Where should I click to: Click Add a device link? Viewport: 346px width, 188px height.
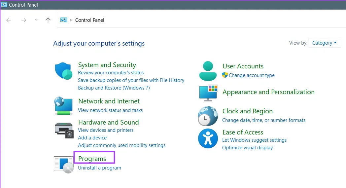[92, 138]
